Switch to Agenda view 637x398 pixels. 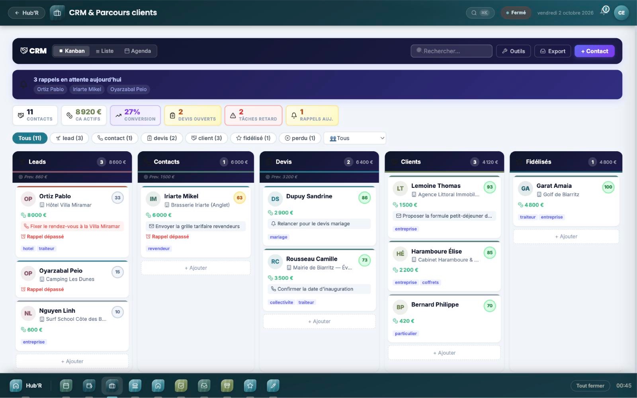point(138,51)
